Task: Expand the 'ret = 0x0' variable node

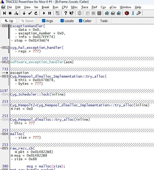Action: pyautogui.click(x=12, y=109)
